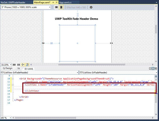Click Margin="88,111,0,0" attribute in code
This screenshot has height=121, width=159.
[x=133, y=85]
